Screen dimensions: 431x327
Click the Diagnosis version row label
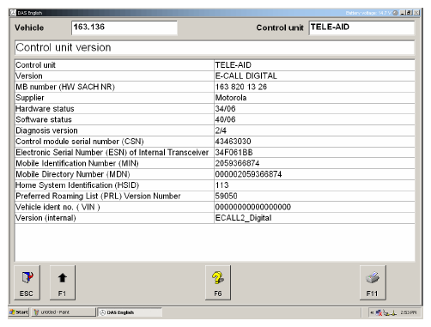pyautogui.click(x=46, y=130)
